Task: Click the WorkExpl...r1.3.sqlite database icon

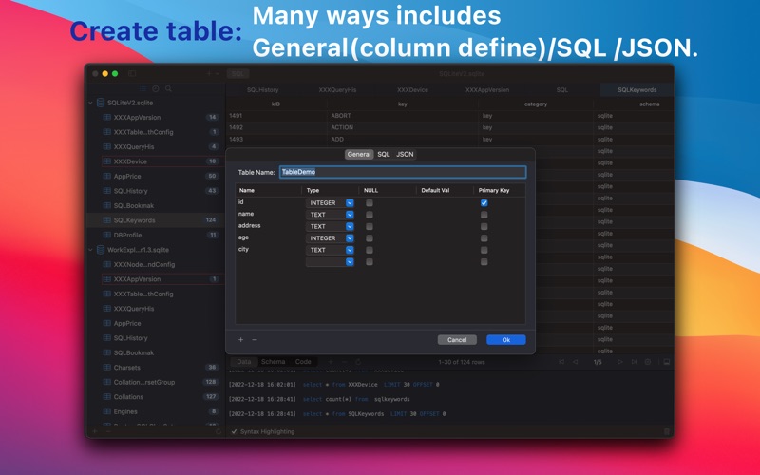Action: (x=101, y=250)
